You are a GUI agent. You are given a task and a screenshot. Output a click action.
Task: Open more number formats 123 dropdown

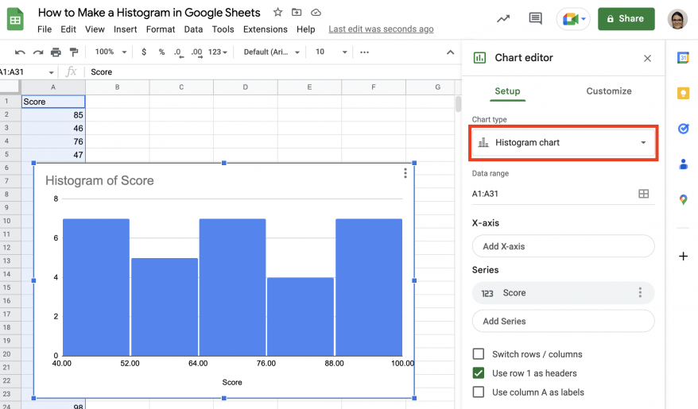coord(218,52)
